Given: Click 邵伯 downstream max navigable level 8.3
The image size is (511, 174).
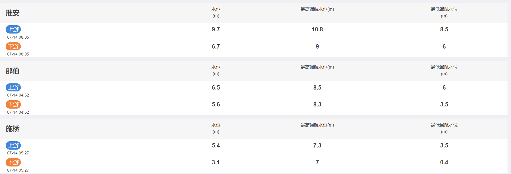Looking at the screenshot, I should (317, 104).
